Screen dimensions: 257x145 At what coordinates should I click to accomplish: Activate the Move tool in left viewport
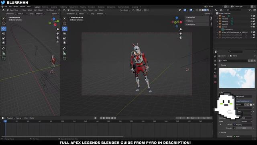(x=4, y=29)
